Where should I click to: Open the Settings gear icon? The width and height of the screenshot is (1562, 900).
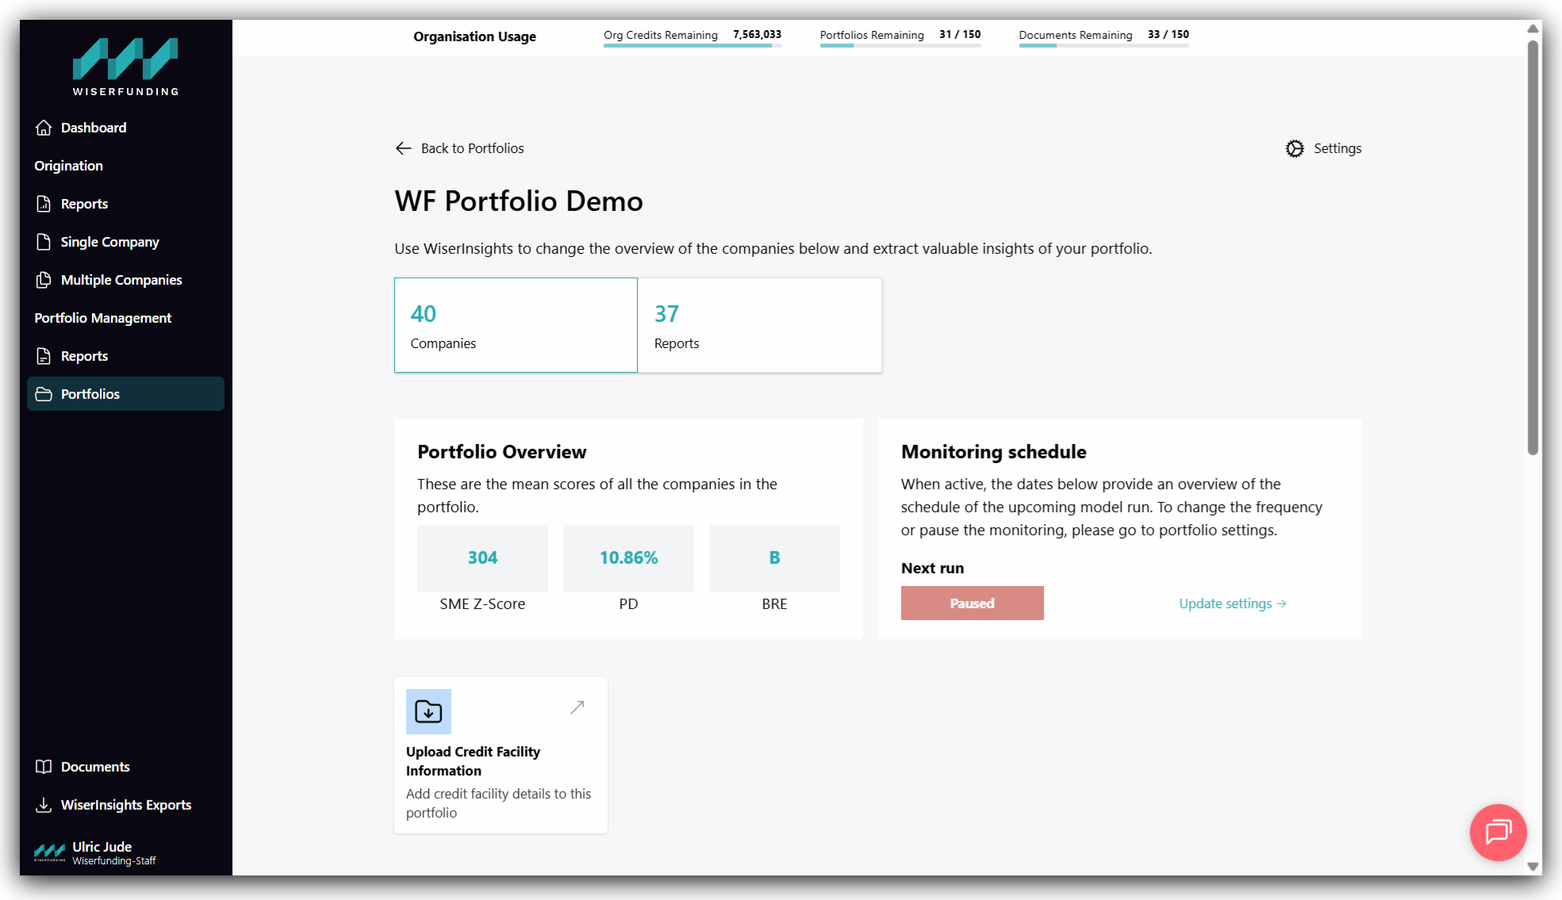click(x=1295, y=148)
